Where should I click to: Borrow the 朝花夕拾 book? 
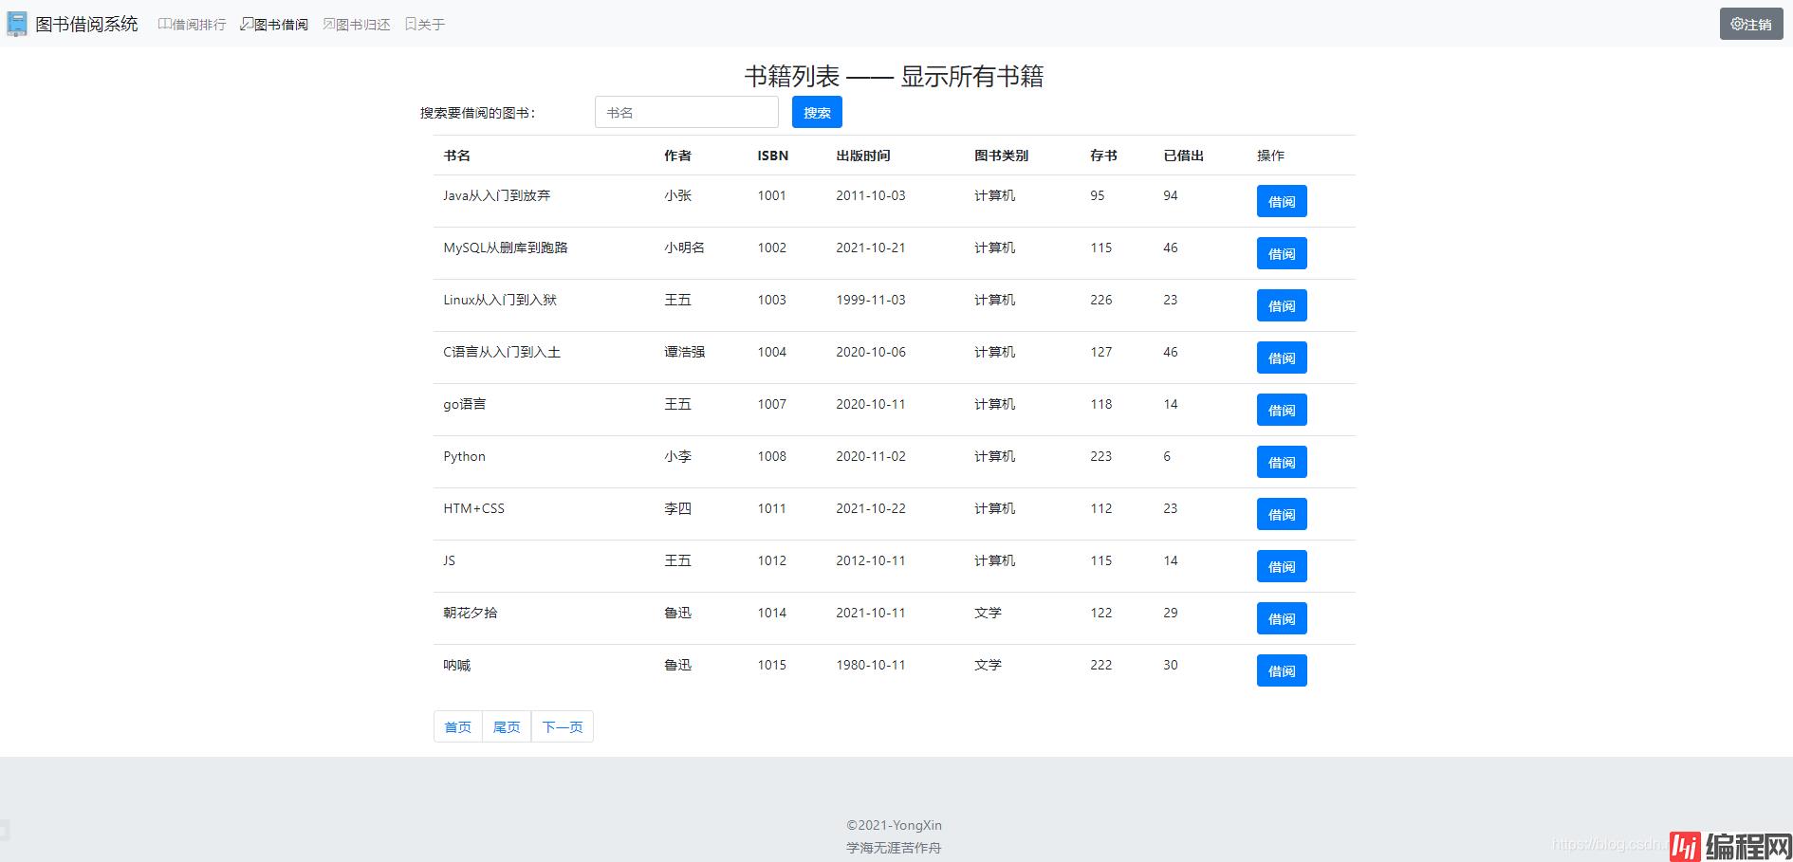tap(1282, 618)
